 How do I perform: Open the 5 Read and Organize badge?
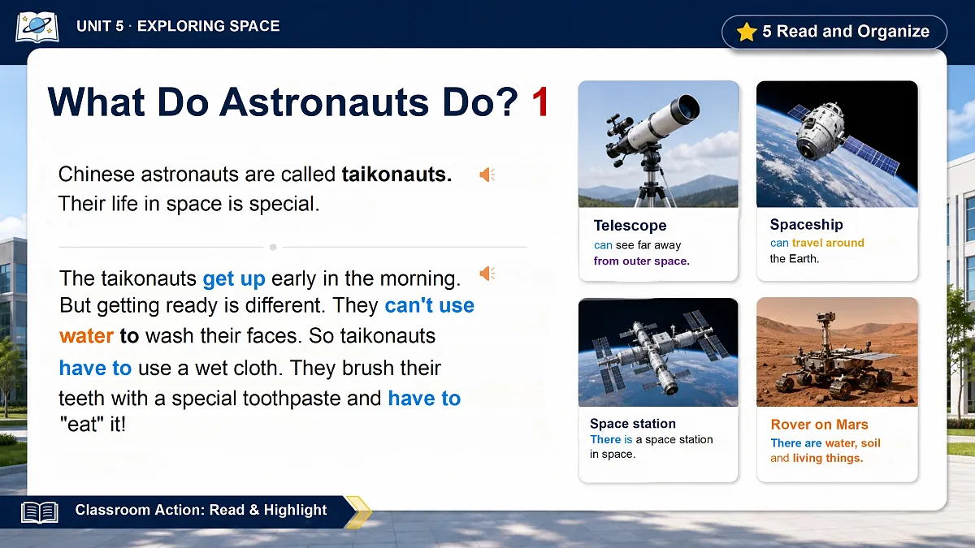click(834, 32)
